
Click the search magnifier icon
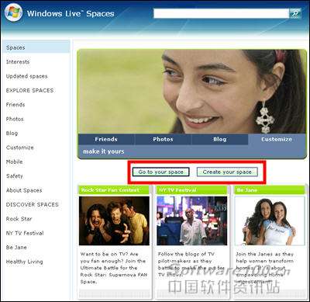point(294,13)
